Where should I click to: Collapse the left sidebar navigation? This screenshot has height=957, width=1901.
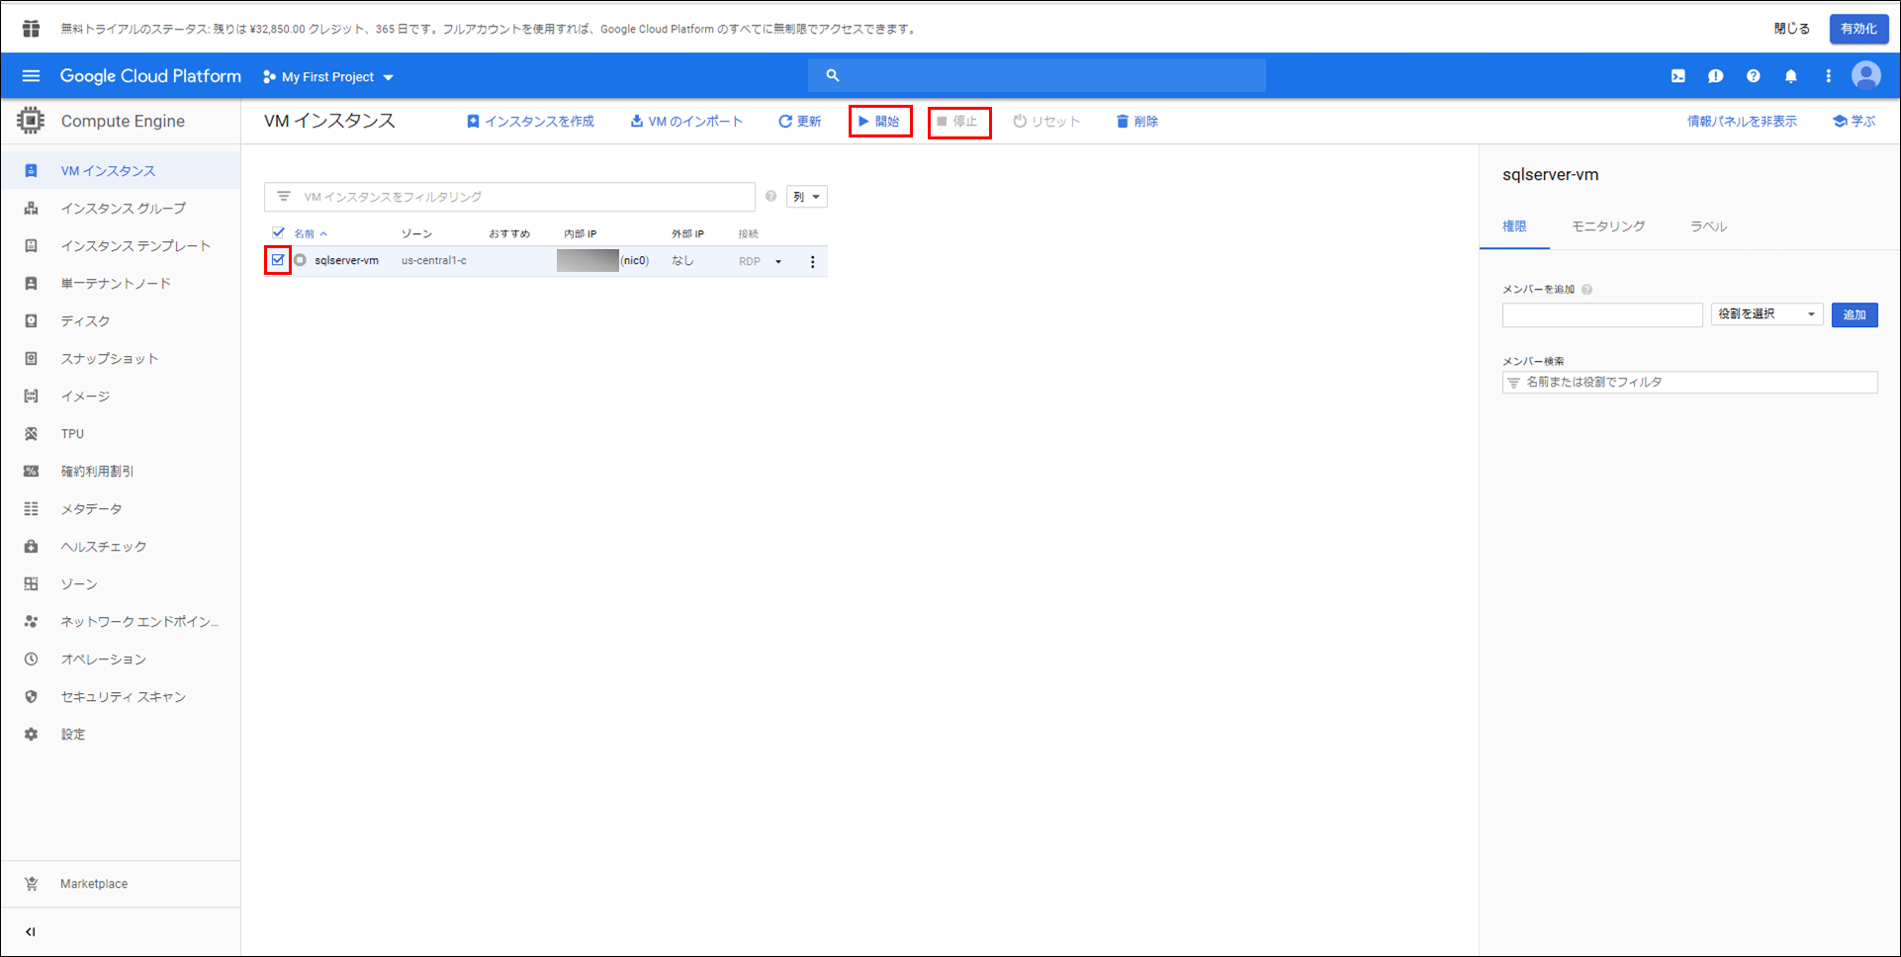click(31, 931)
